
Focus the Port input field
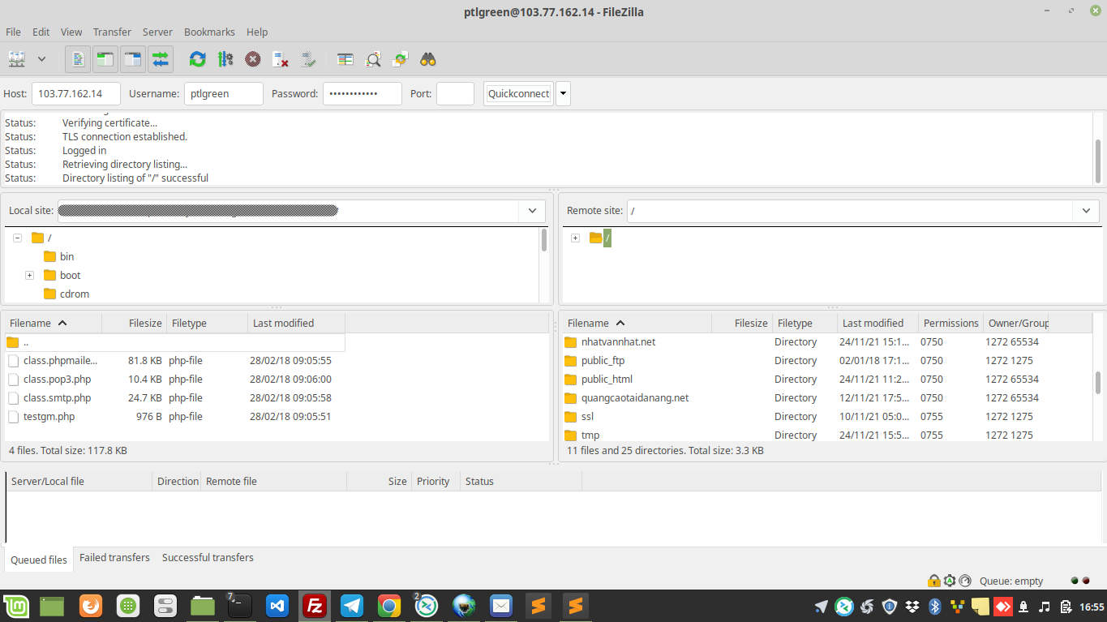click(x=455, y=93)
